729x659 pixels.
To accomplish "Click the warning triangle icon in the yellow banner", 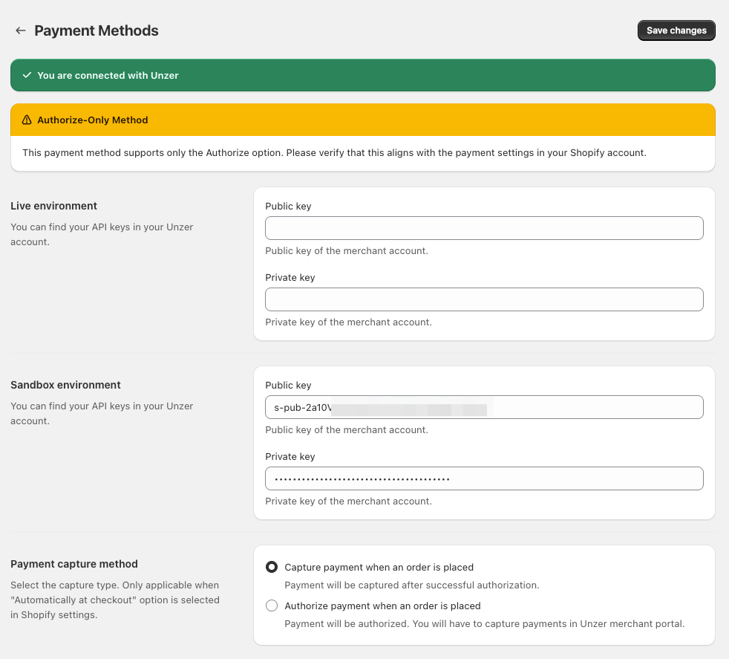I will 27,120.
